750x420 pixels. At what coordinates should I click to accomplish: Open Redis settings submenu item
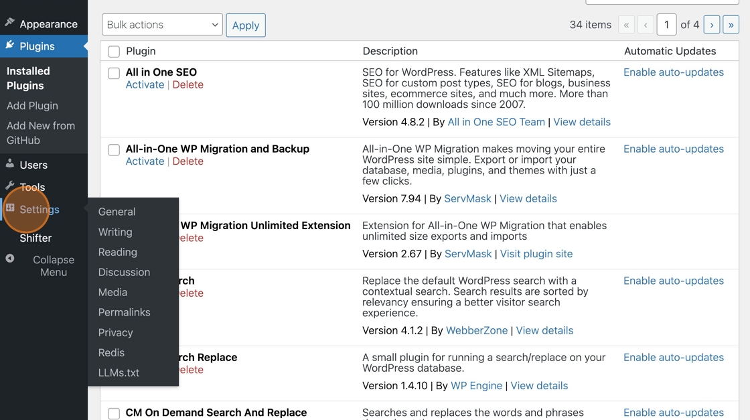click(x=111, y=352)
